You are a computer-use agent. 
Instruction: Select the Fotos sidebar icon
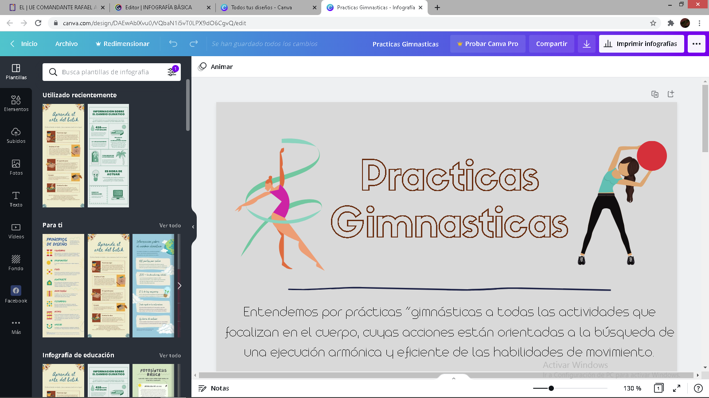(16, 167)
